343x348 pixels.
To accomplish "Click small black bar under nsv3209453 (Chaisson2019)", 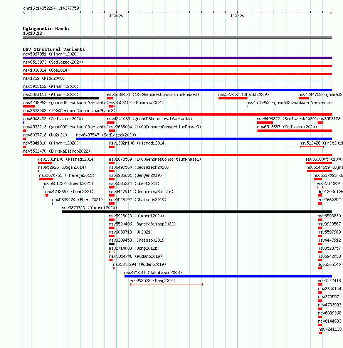I will (112, 244).
